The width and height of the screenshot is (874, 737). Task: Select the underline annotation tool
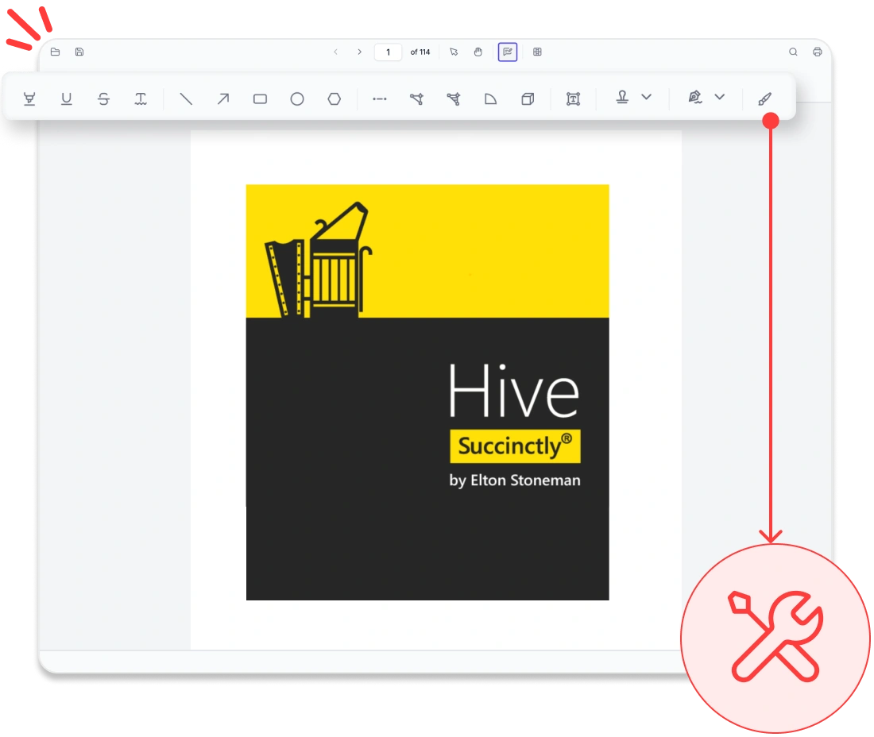pos(66,99)
